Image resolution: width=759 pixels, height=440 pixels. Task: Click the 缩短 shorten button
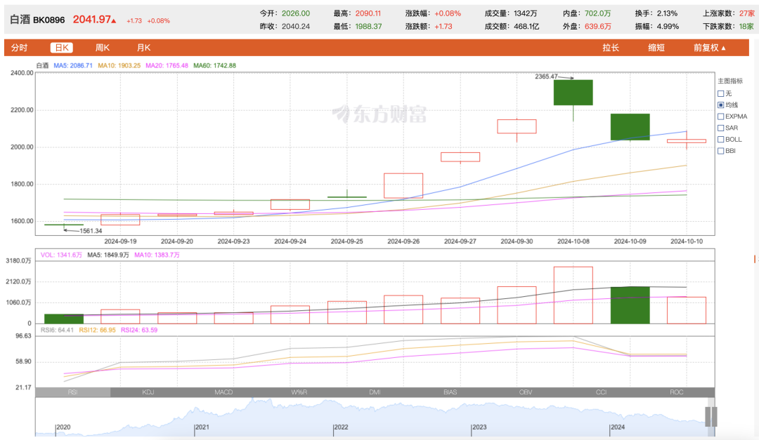point(656,48)
